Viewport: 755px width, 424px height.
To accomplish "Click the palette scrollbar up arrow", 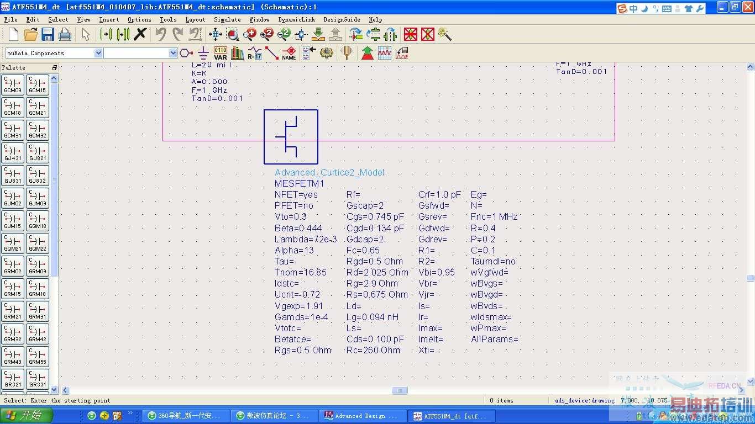I will click(54, 79).
